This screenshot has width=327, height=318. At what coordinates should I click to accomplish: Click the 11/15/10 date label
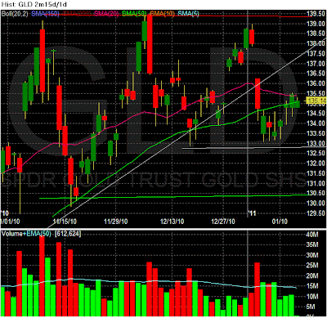[x=65, y=221]
